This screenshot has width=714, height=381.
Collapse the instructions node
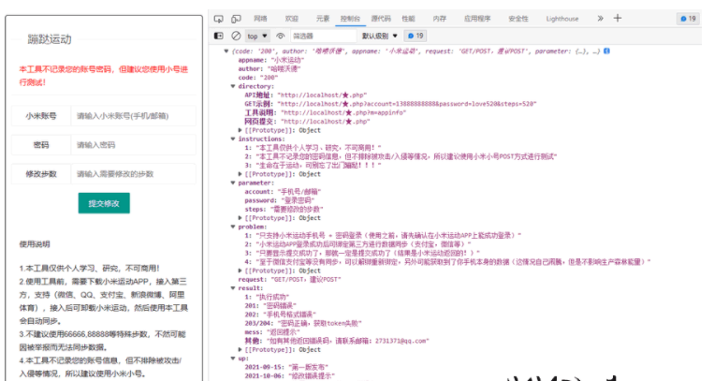coord(233,139)
